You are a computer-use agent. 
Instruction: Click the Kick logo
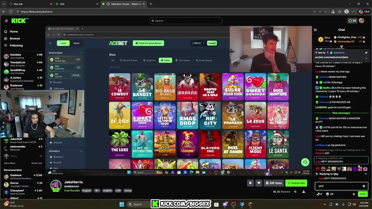[20, 21]
